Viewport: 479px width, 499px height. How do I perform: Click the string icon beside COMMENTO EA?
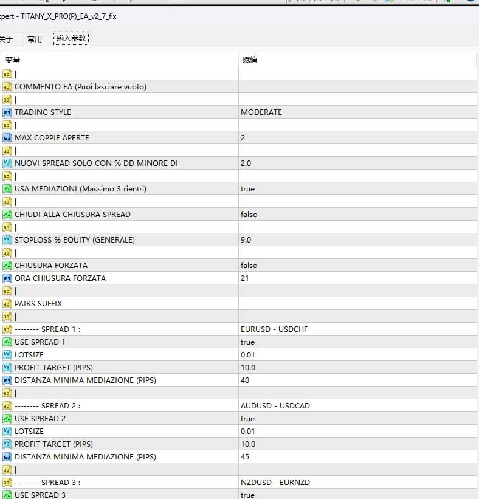(7, 87)
